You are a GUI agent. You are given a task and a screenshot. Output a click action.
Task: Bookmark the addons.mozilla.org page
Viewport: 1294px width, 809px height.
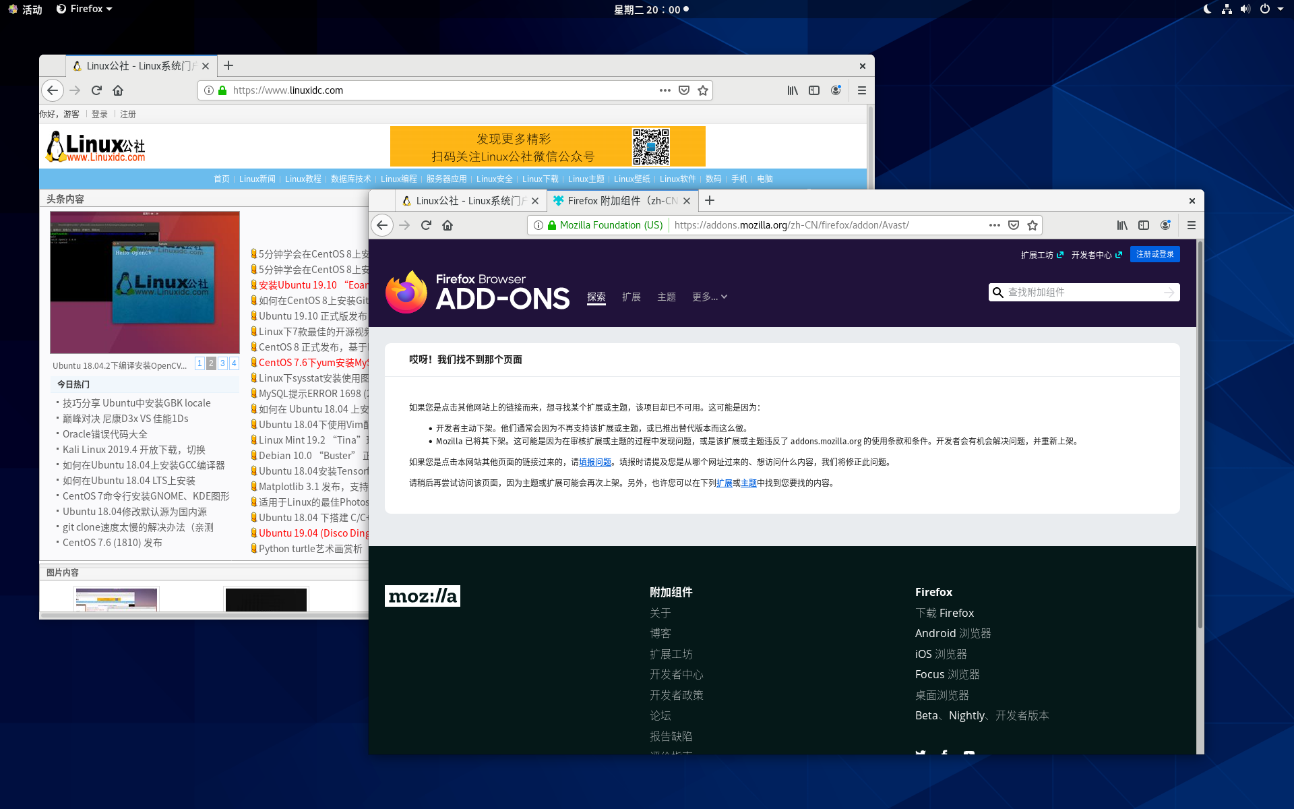click(1032, 225)
